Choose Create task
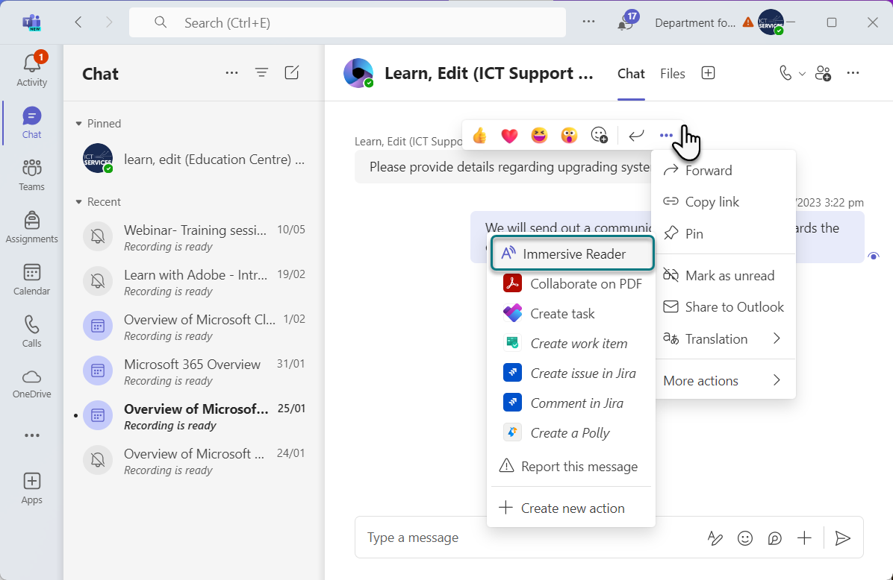This screenshot has height=580, width=893. (573, 313)
